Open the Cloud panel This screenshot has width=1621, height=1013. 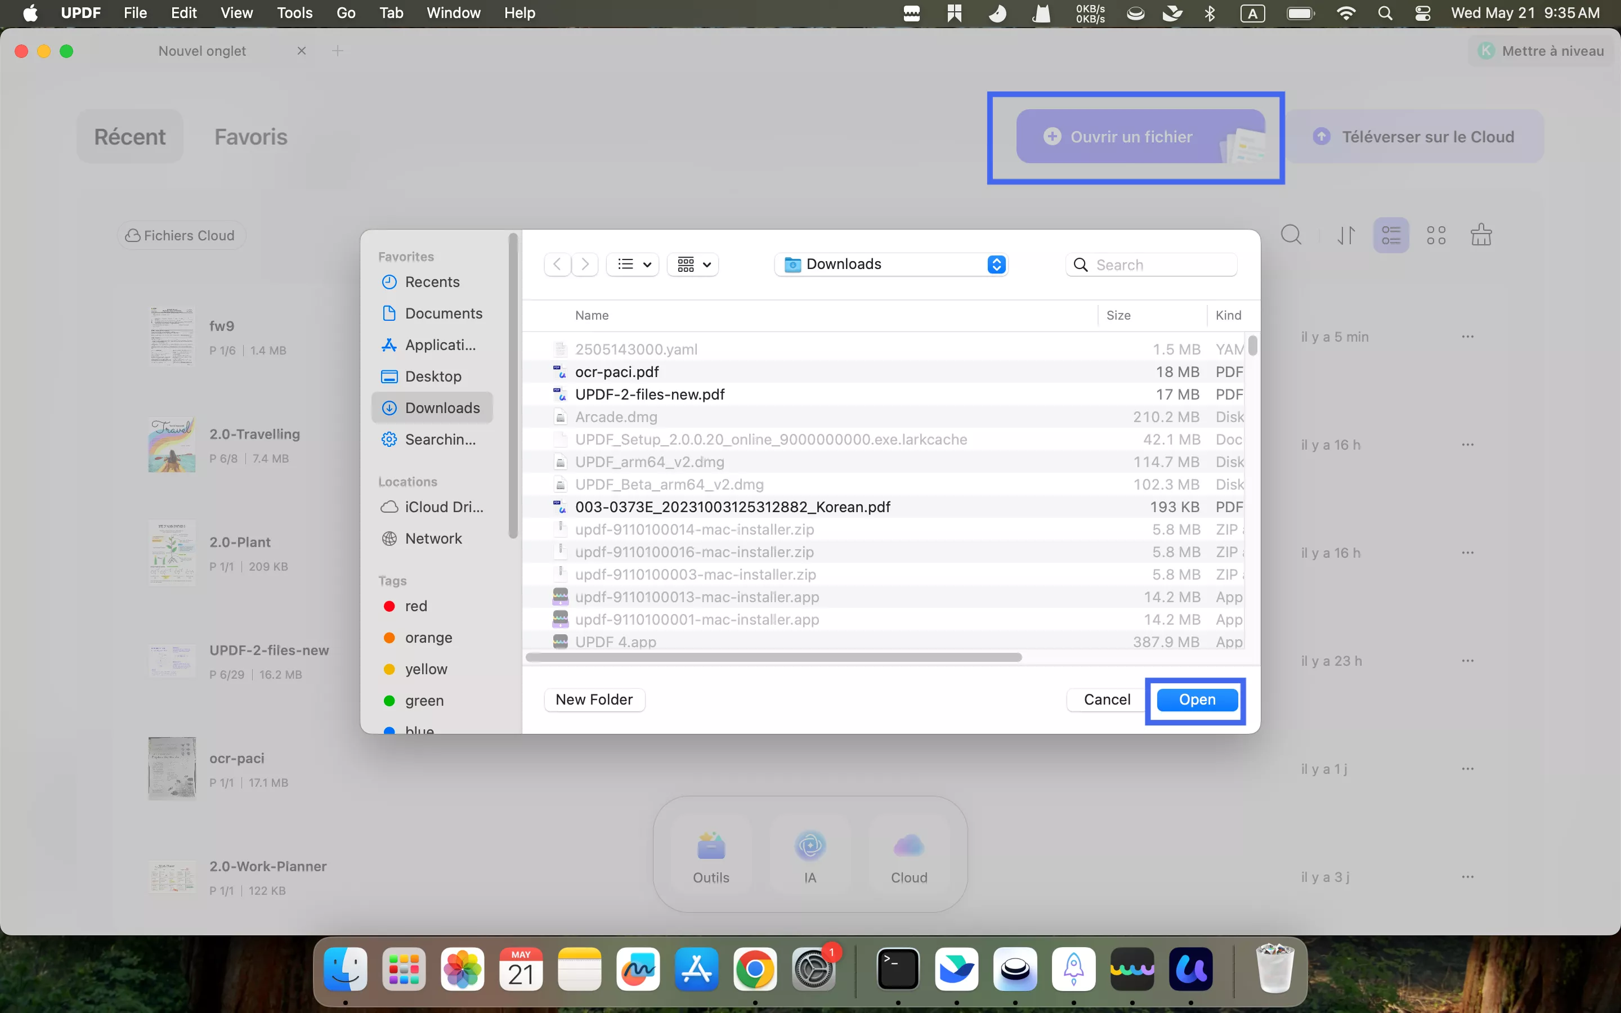point(909,855)
